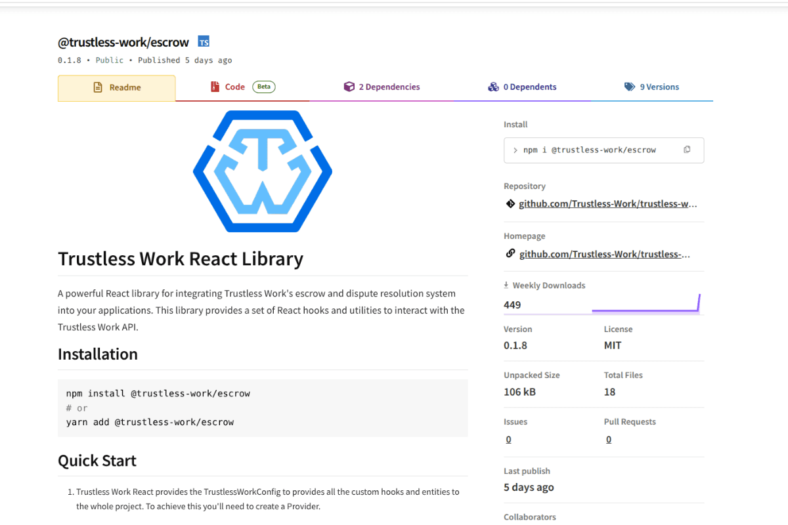788x525 pixels.
Task: Click the Versions tag icon
Action: (628, 86)
